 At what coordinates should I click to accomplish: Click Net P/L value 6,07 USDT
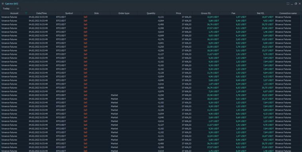pyautogui.click(x=269, y=91)
